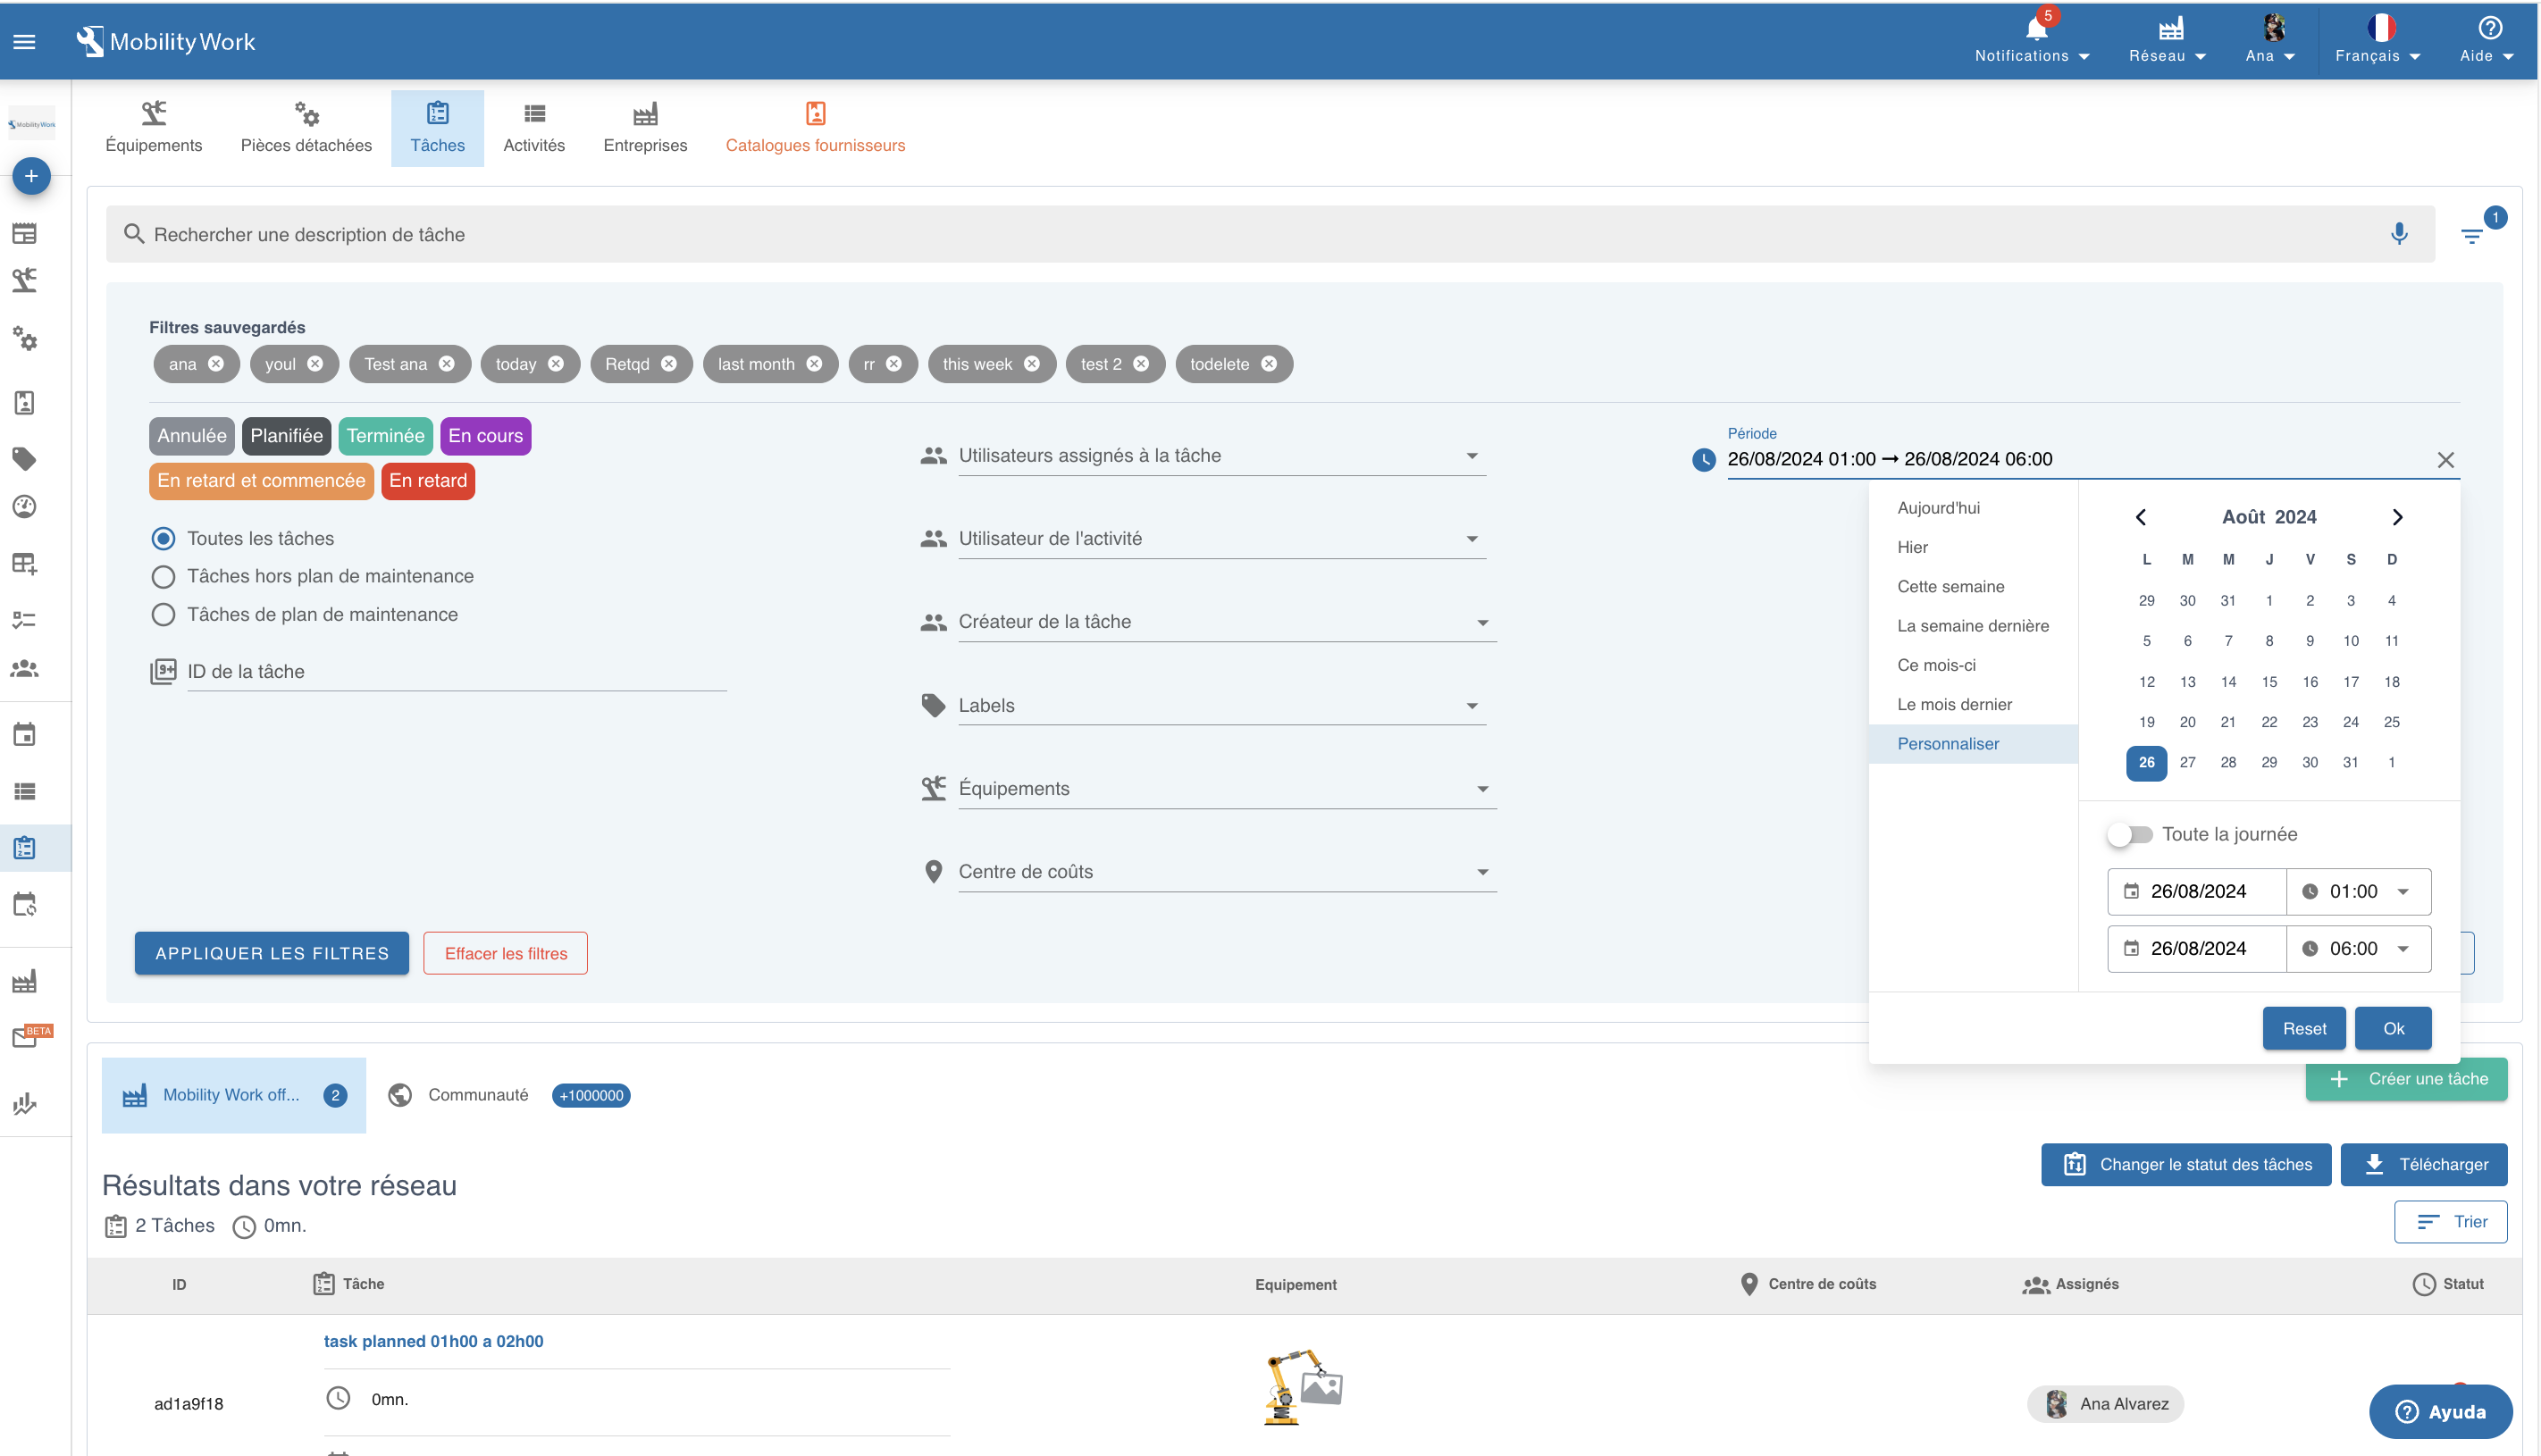
Task: Open 'task planned 01h00 a 02h00' link
Action: click(433, 1341)
